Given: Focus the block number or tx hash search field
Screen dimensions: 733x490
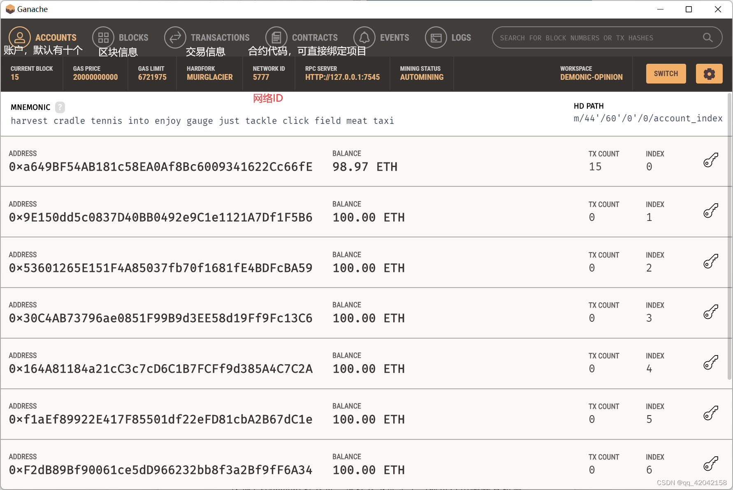Looking at the screenshot, I should tap(607, 37).
